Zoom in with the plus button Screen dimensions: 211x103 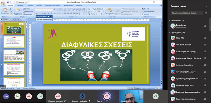tap(156, 88)
